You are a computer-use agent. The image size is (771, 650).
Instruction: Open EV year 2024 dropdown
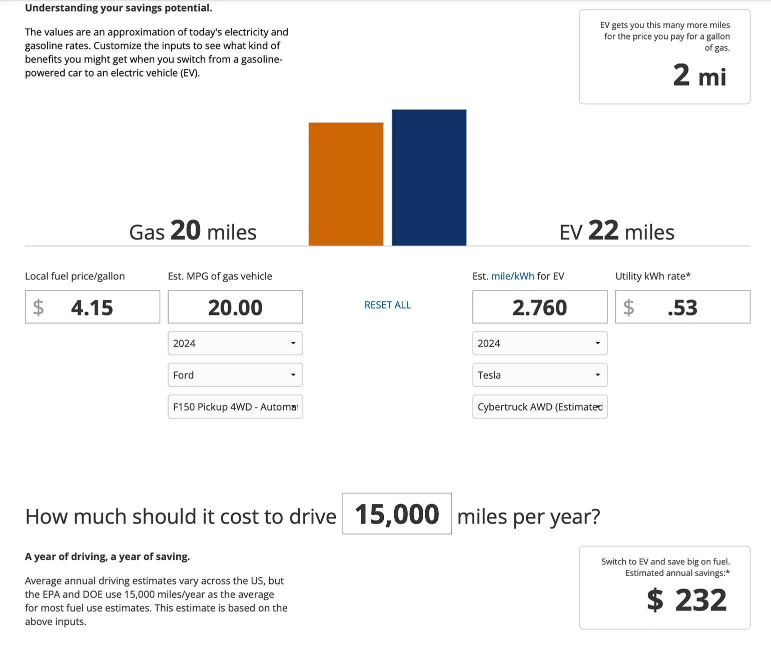click(x=540, y=343)
